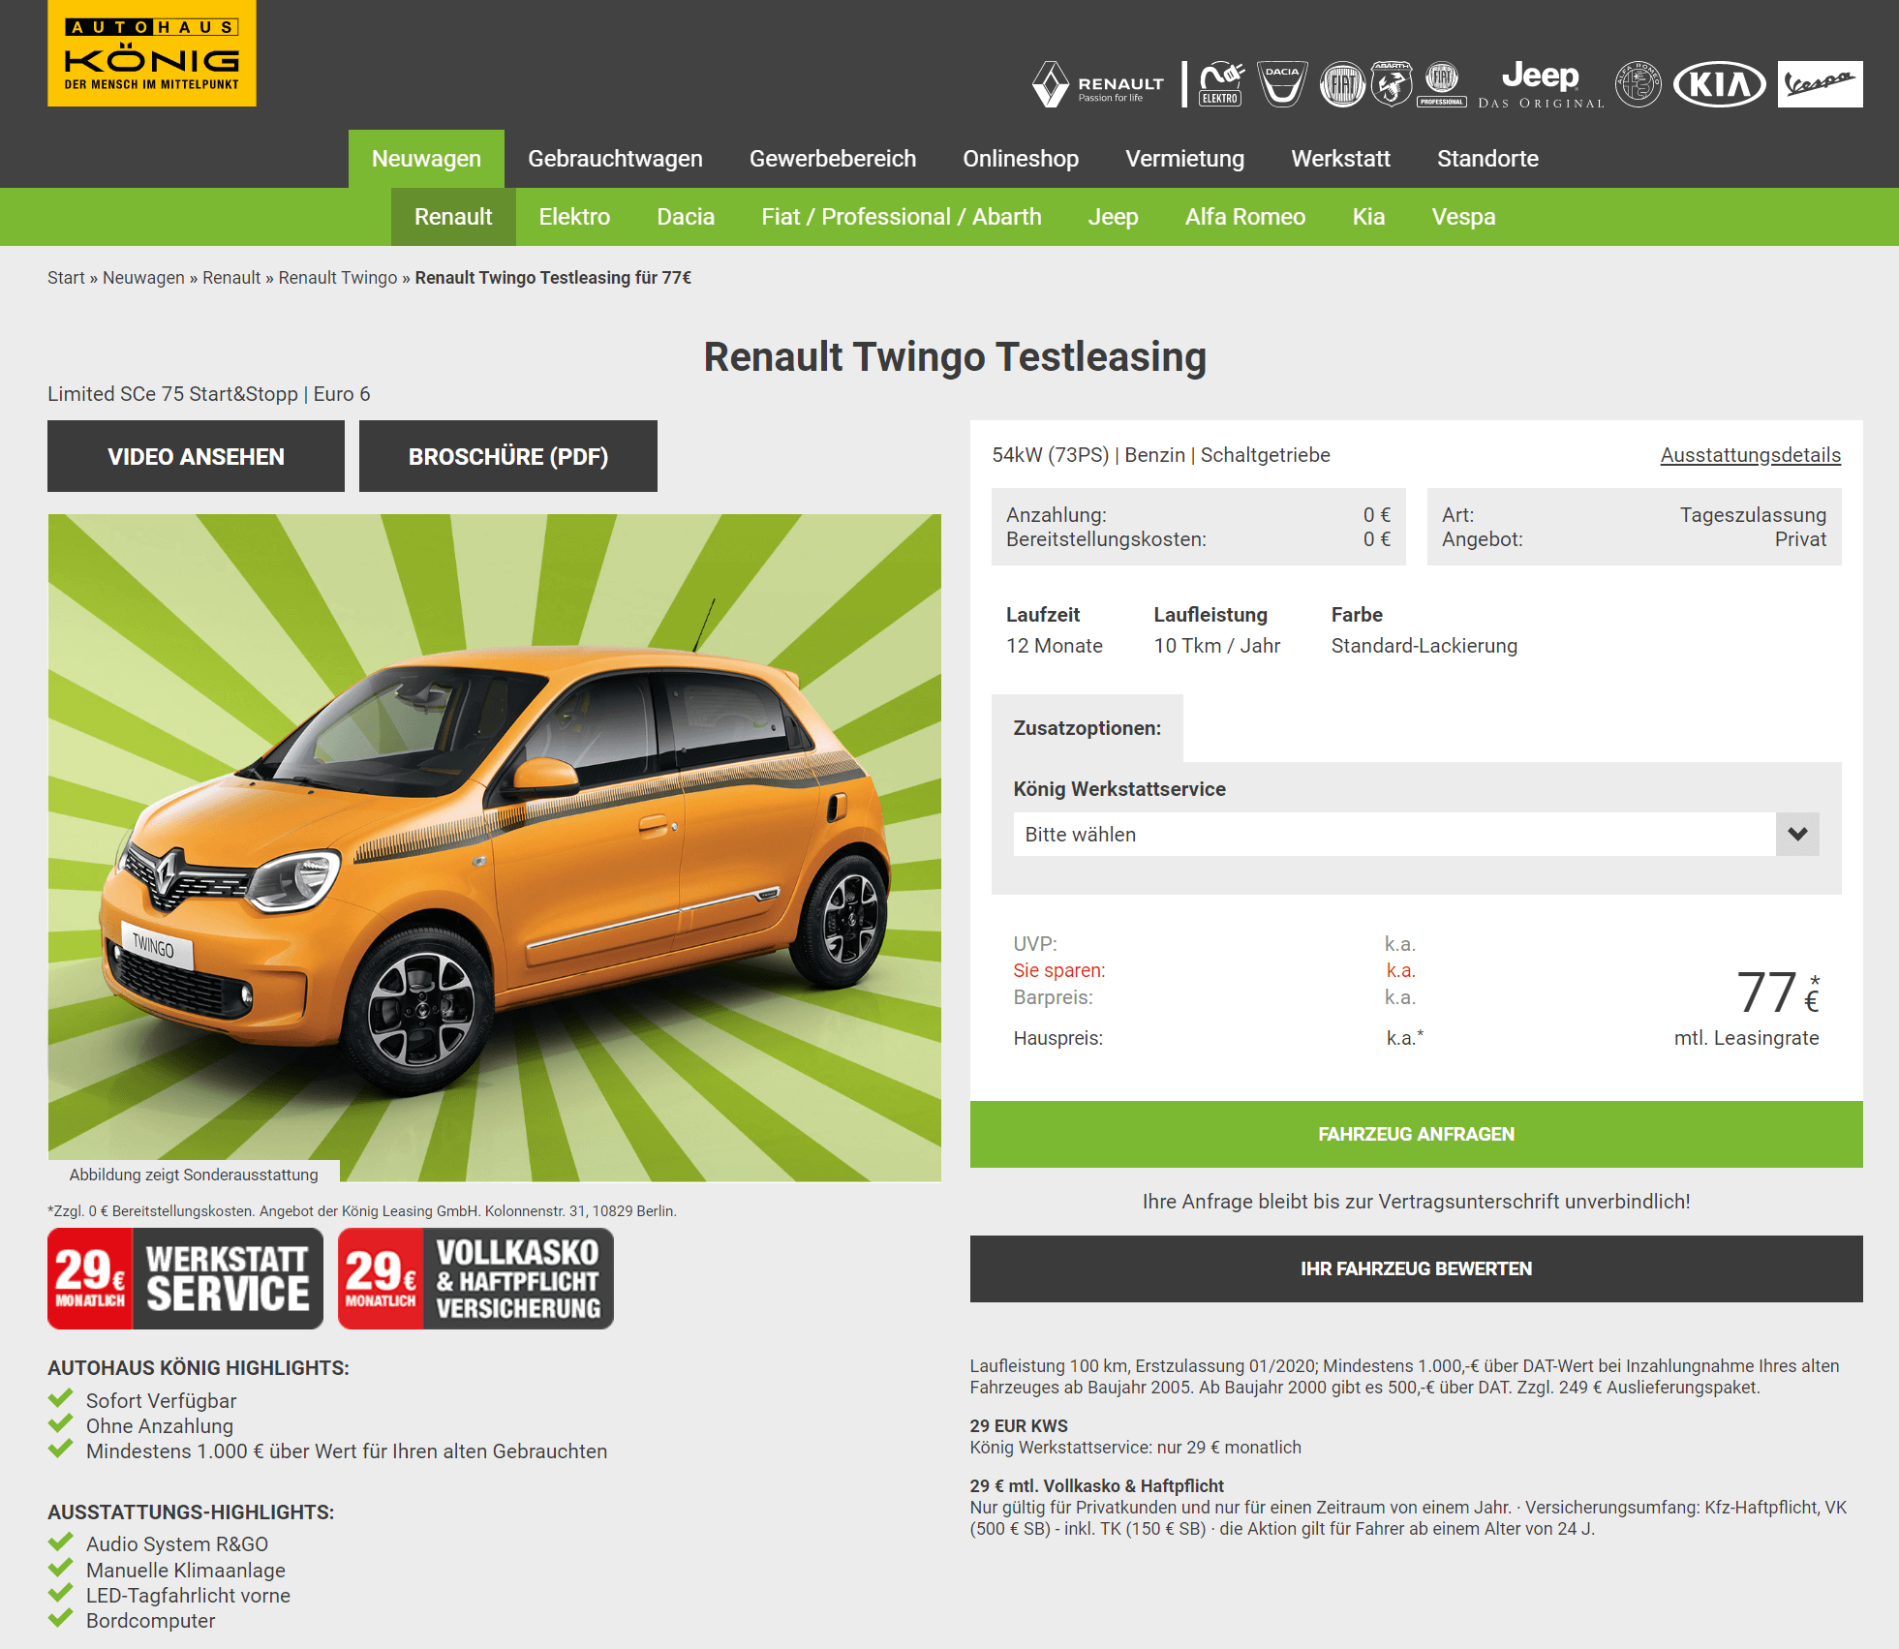This screenshot has height=1649, width=1899.
Task: Open the Kia oval logo
Action: point(1720,84)
